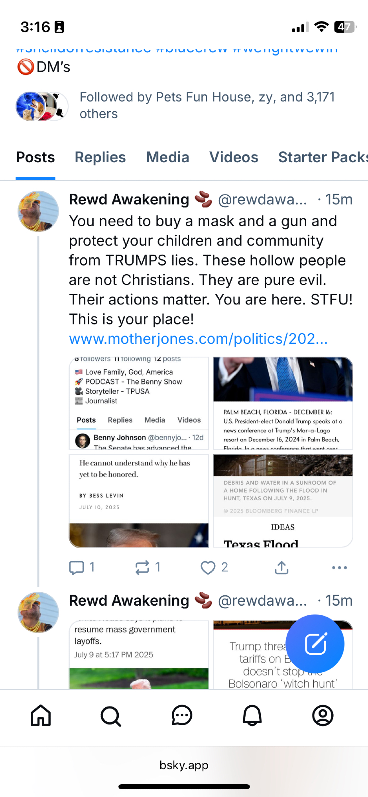Screen dimensions: 368x797
Task: Tap the Home icon in bottom navigation
Action: tap(41, 715)
